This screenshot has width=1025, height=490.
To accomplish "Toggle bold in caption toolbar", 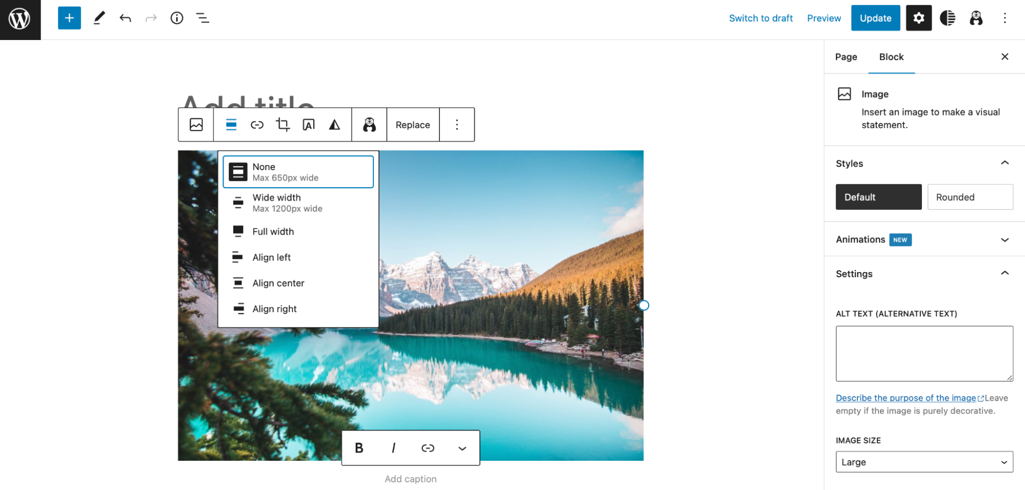I will pyautogui.click(x=359, y=448).
